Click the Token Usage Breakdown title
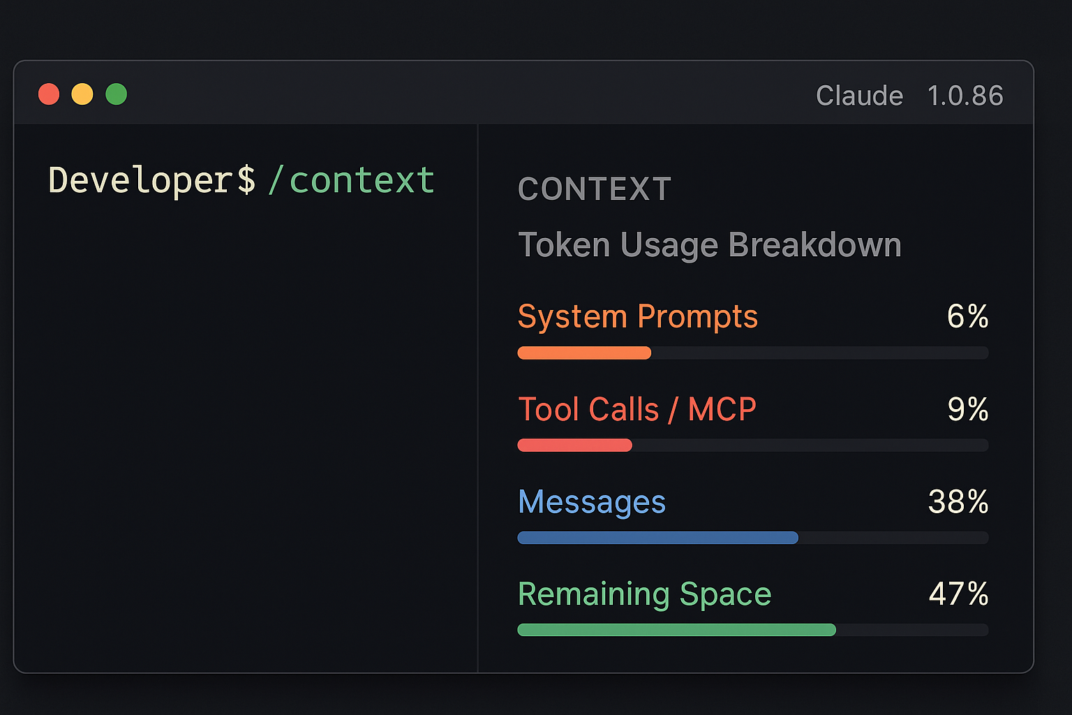 click(x=710, y=245)
